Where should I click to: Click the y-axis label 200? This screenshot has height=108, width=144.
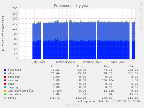(x=15, y=8)
